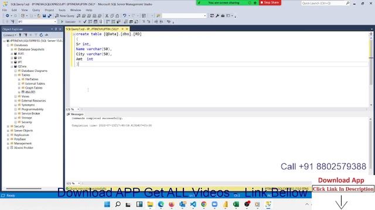Expand the AUG database node
The height and width of the screenshot is (210, 375).
point(12,54)
